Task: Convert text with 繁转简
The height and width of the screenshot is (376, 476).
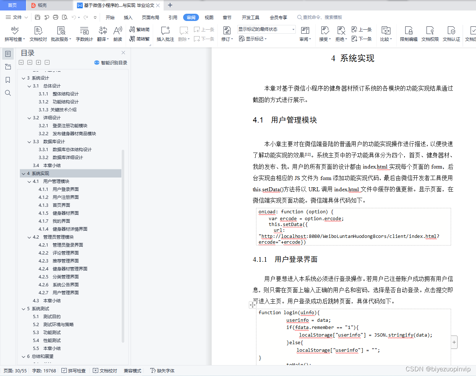Action: click(x=139, y=29)
